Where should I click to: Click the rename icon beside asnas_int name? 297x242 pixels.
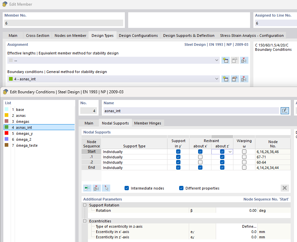coord(285,111)
